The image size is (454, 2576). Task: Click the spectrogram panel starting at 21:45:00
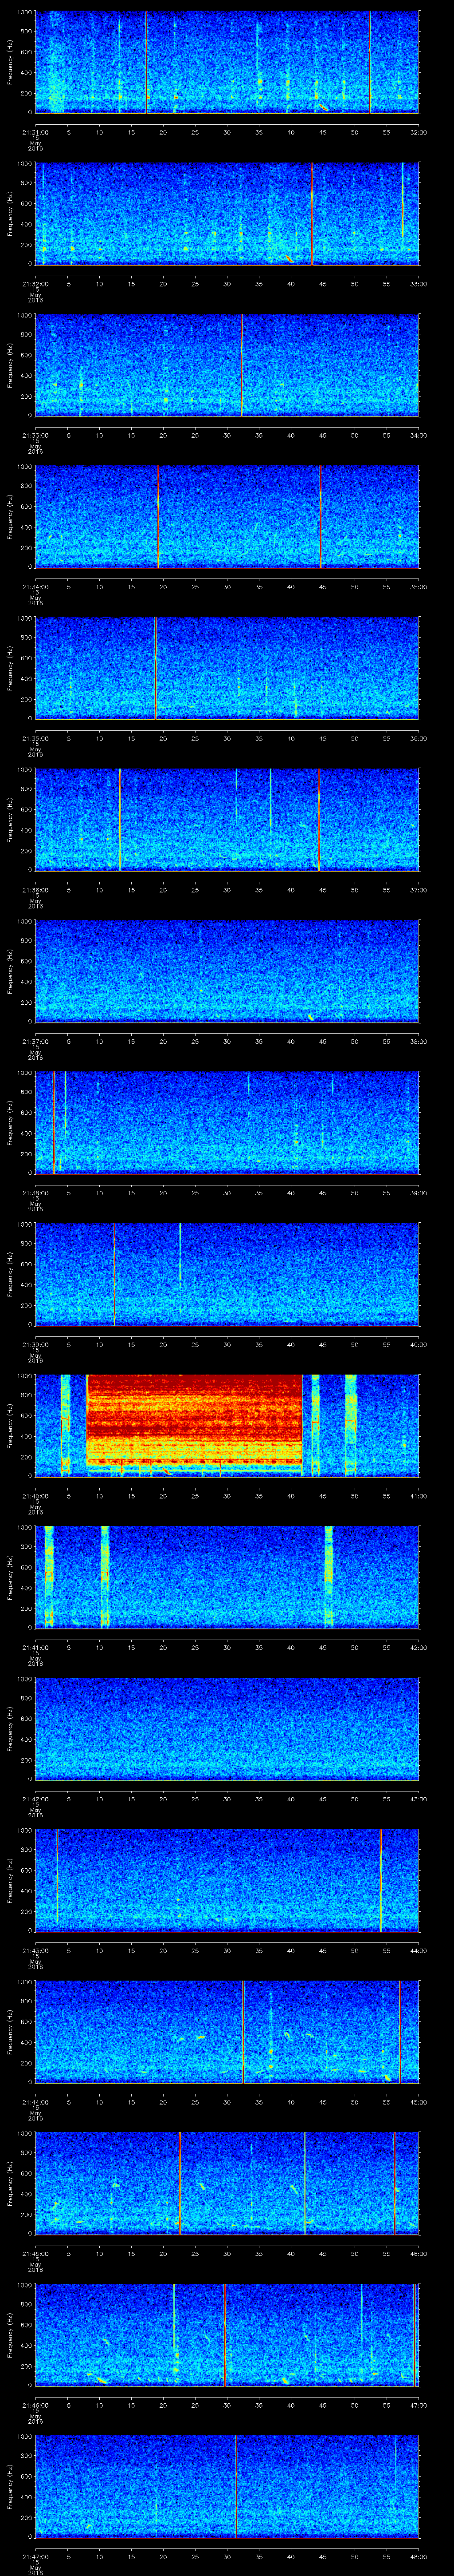[x=227, y=2183]
